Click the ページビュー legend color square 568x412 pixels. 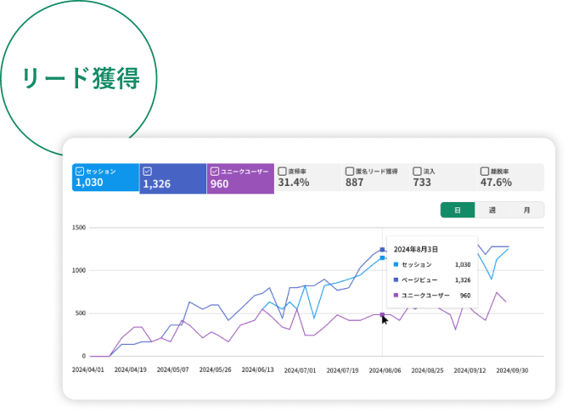(x=396, y=279)
